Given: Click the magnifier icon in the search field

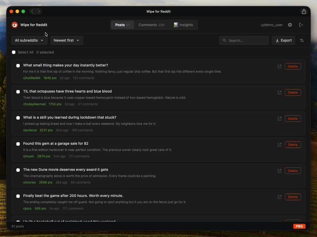Looking at the screenshot, I should tap(225, 40).
